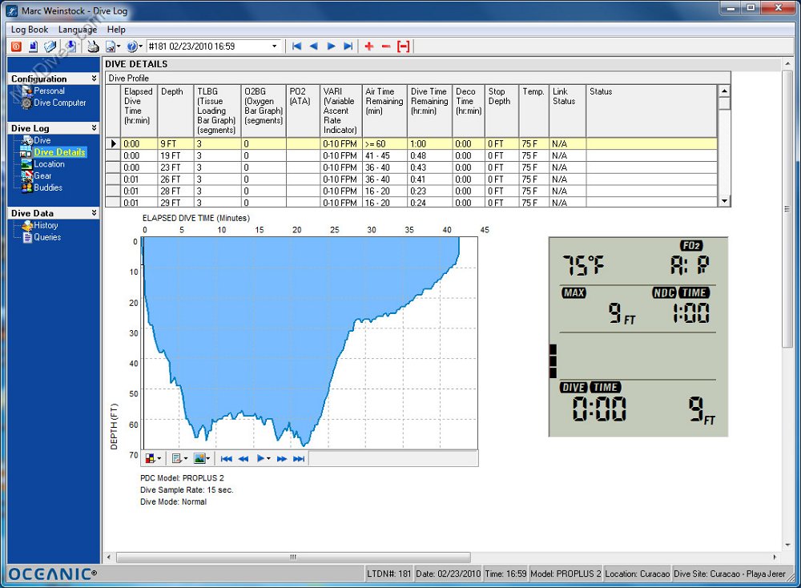Go to the next dive record in the top toolbar

point(331,46)
